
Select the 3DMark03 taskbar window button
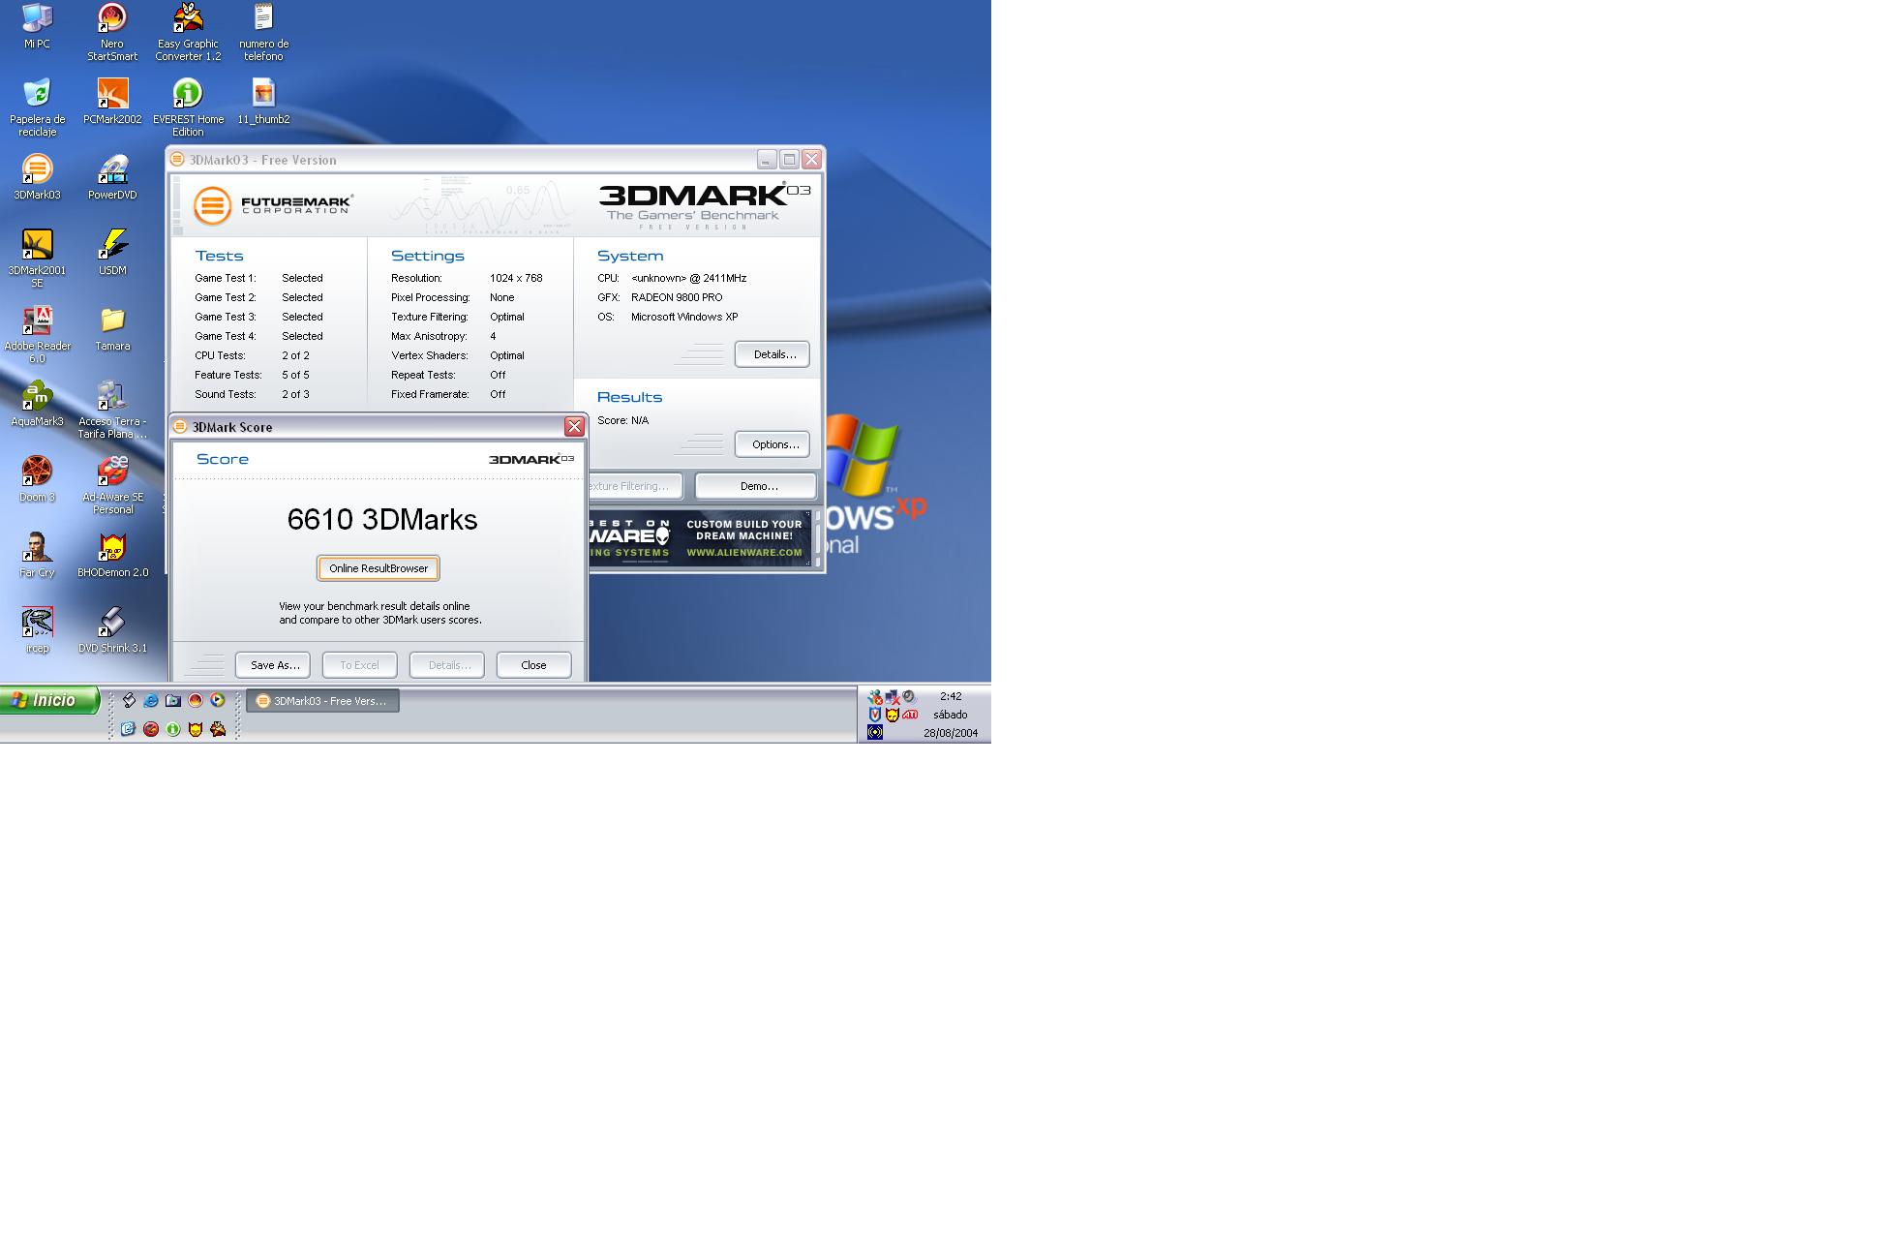point(323,701)
